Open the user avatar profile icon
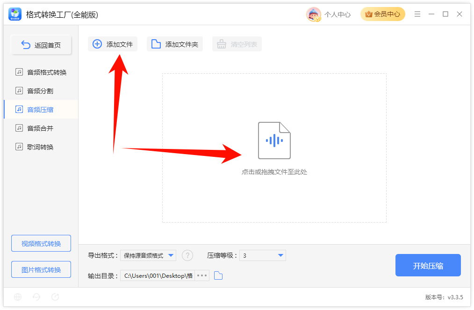Viewport: 474px width, 310px height. coord(313,14)
